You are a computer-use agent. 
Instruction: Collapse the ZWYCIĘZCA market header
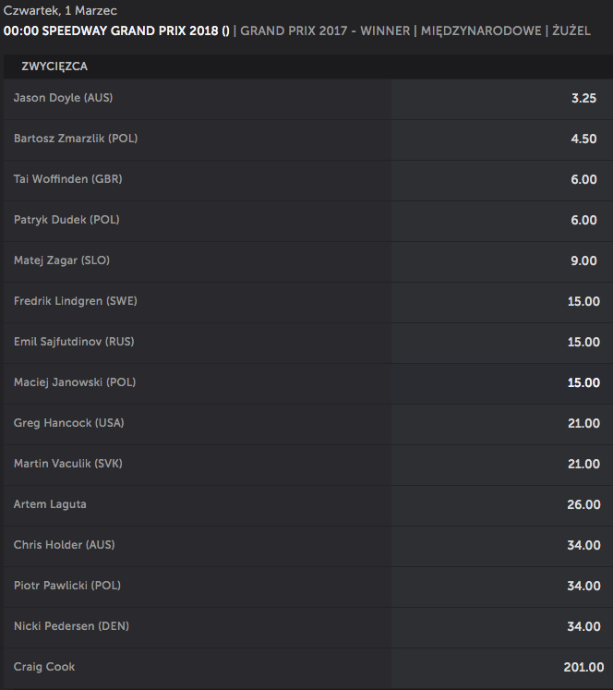(307, 67)
